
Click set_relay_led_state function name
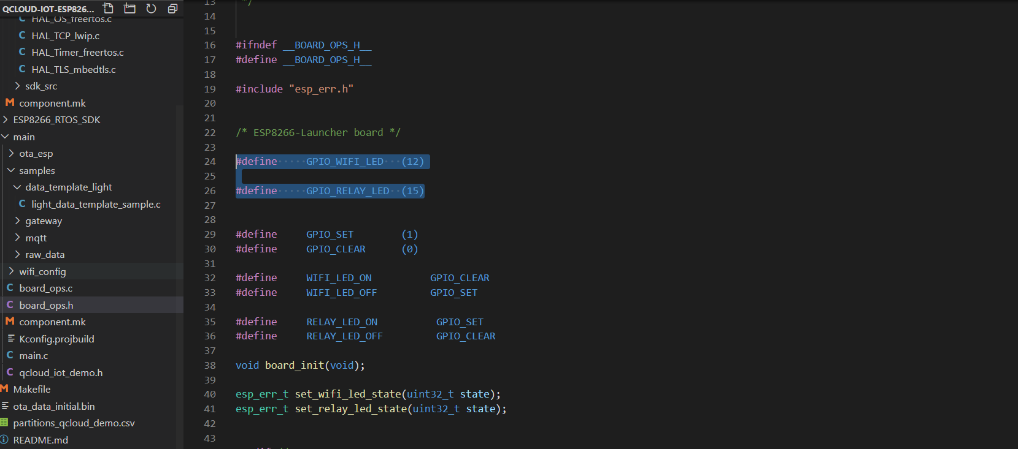[351, 409]
